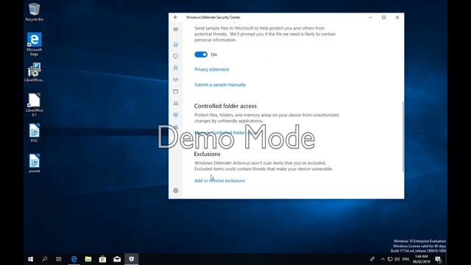
Task: Open Manage Controlled folder access link
Action: [226, 132]
